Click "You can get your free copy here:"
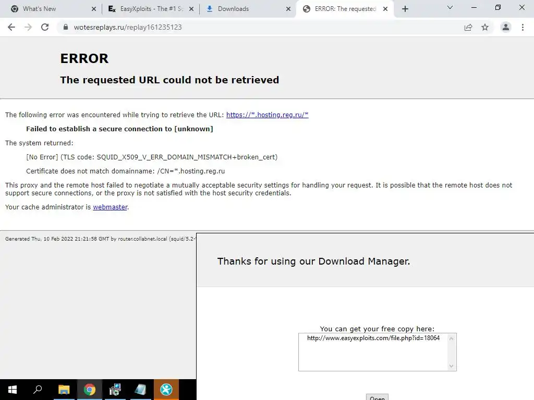 tap(377, 329)
